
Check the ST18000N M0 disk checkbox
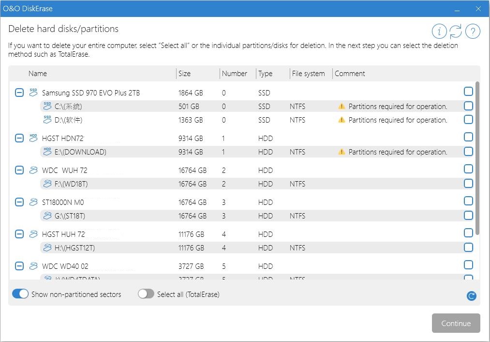468,201
